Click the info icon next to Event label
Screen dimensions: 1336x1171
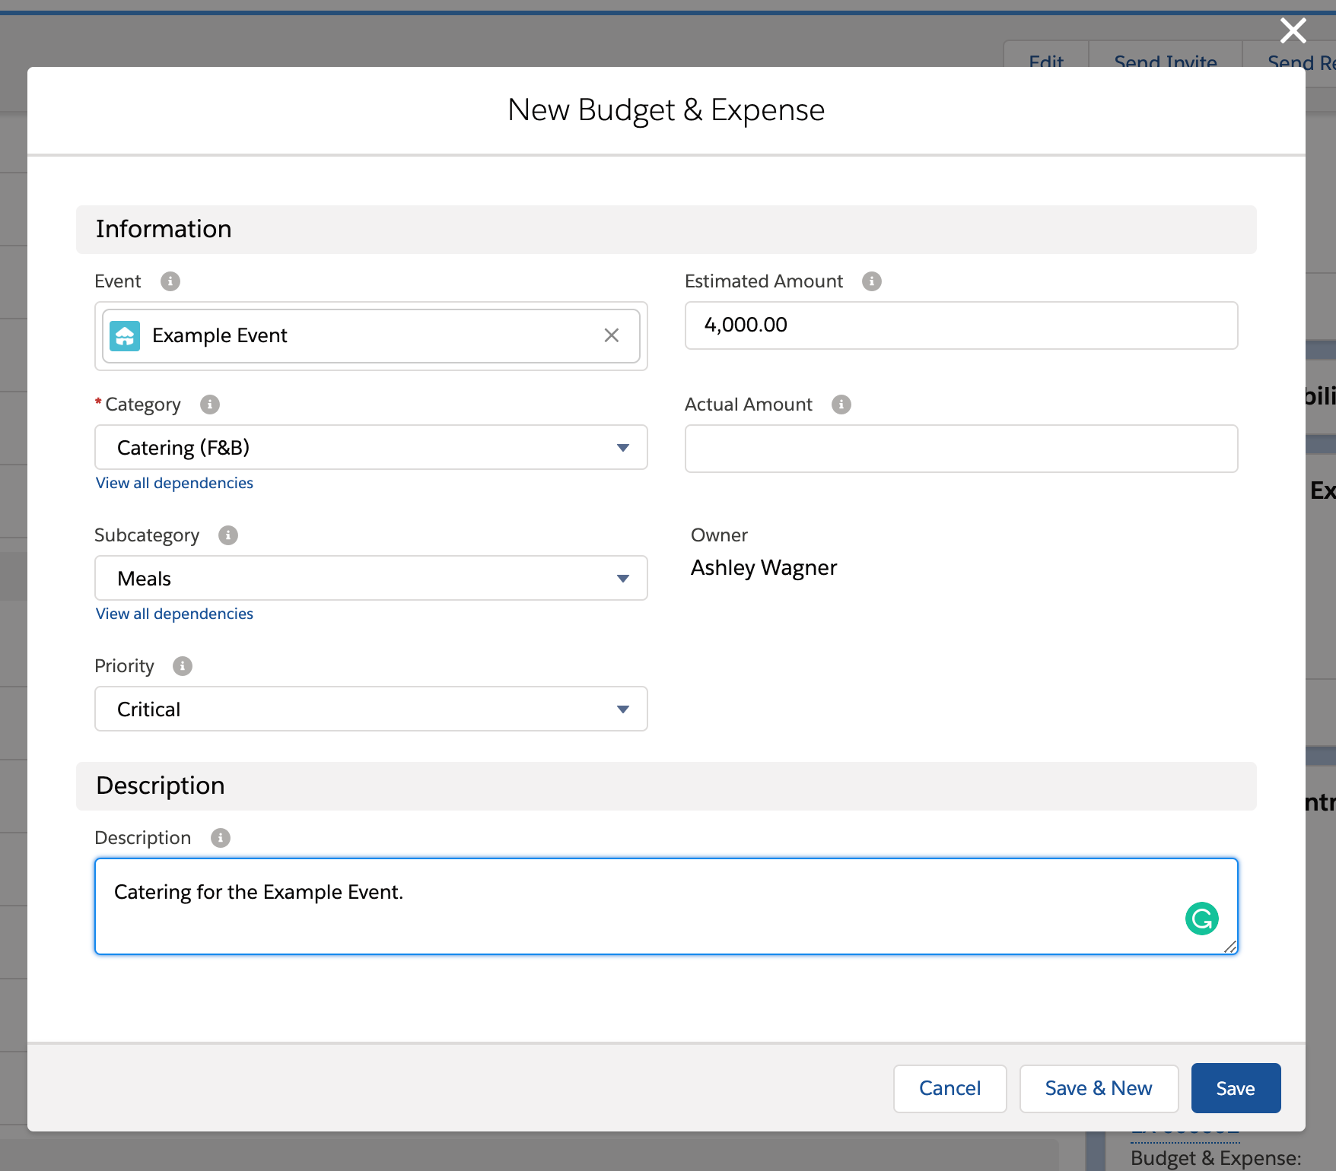point(170,281)
